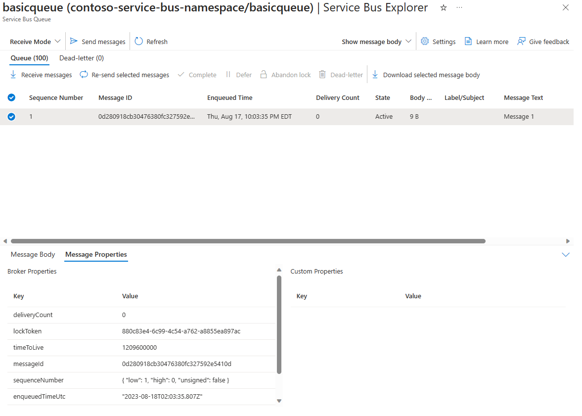
Task: Switch to the Message Body tab
Action: pos(33,254)
